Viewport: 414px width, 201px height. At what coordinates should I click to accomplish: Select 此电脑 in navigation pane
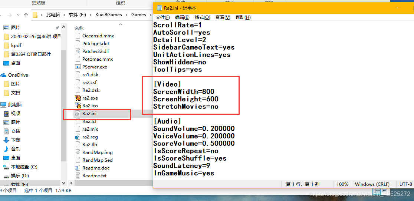click(x=14, y=105)
